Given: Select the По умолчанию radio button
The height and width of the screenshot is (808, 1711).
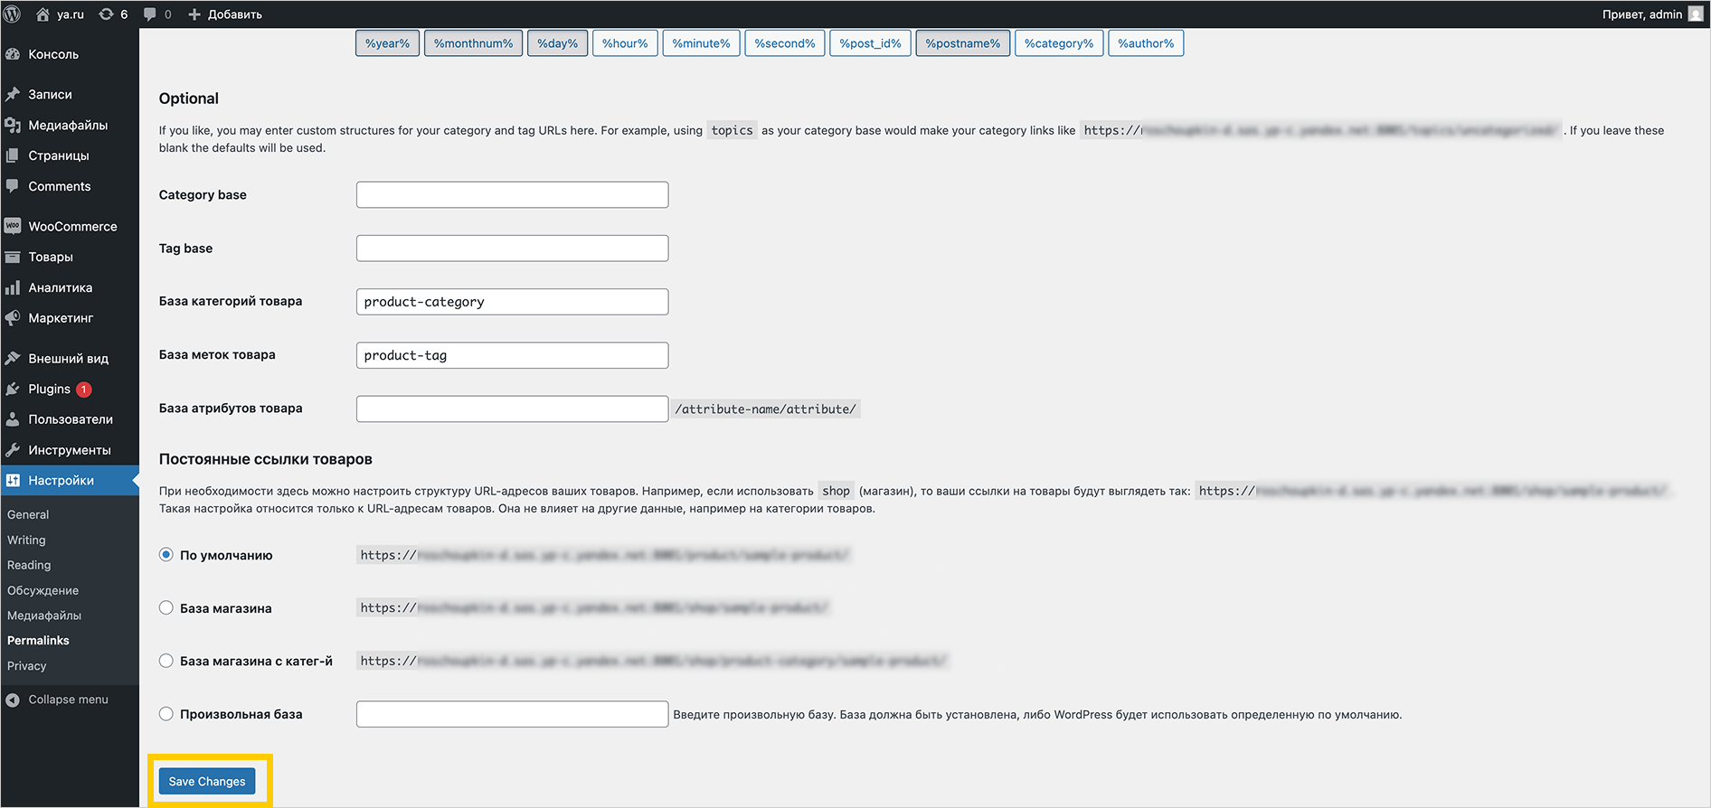Looking at the screenshot, I should pos(166,555).
